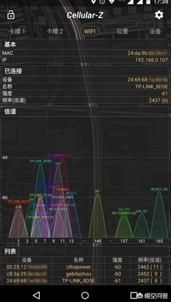Tap device address c8:3a:35 in list

pyautogui.click(x=27, y=274)
